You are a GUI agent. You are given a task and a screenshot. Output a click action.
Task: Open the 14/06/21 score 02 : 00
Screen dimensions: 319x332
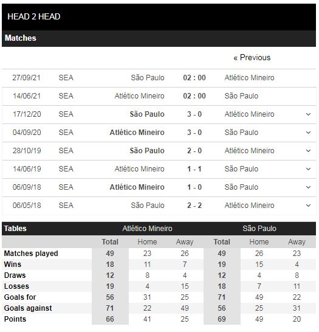pyautogui.click(x=194, y=96)
